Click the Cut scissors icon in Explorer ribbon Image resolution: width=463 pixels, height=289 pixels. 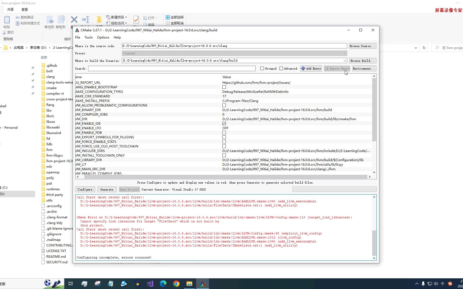pyautogui.click(x=4, y=32)
